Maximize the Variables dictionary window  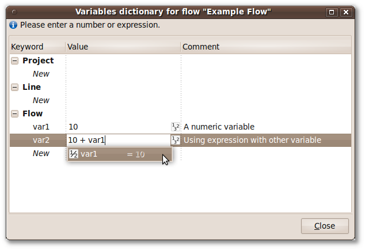pyautogui.click(x=332, y=12)
